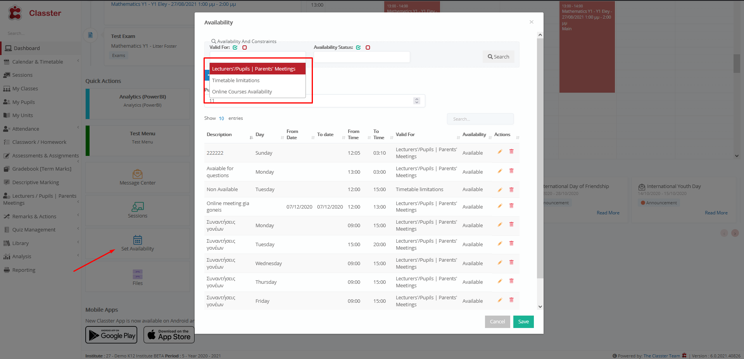Edit the Thursday availability row
Screen dimensions: 744x359
click(x=500, y=281)
